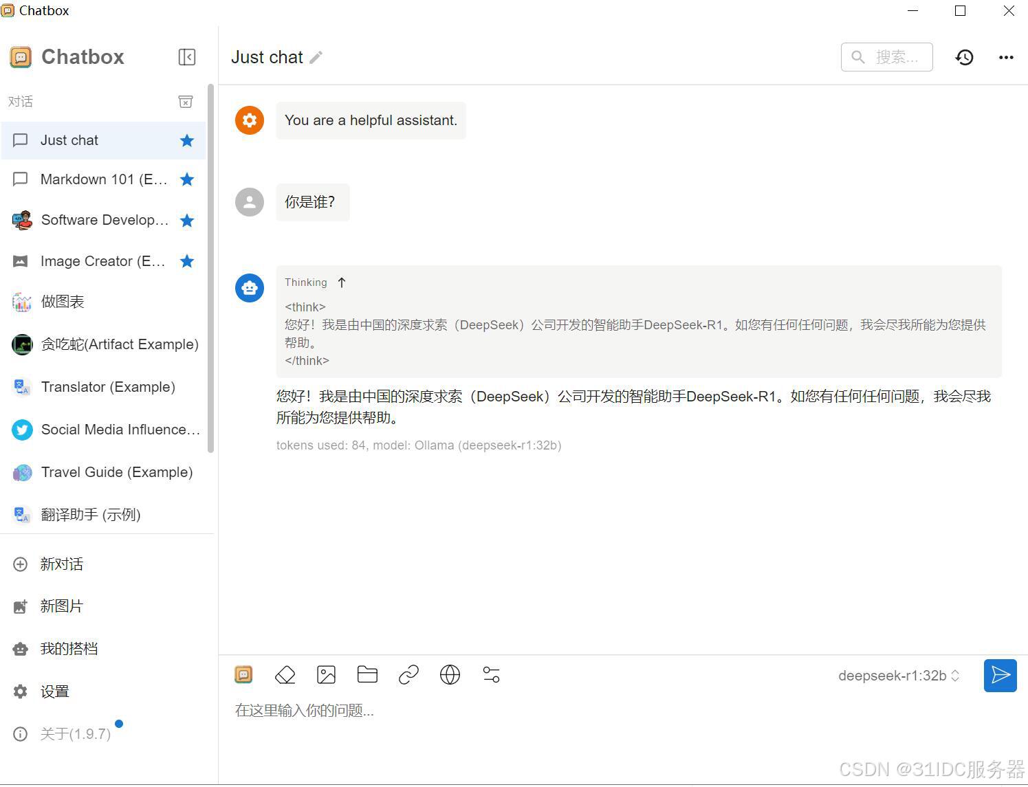Click the Travel Guide globe avatar icon
The image size is (1028, 787).
click(x=22, y=473)
